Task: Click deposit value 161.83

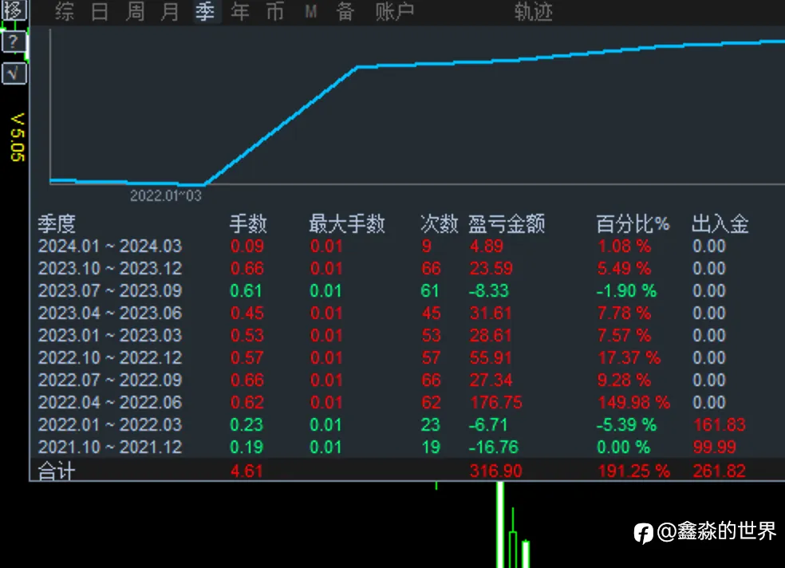Action: pyautogui.click(x=720, y=425)
